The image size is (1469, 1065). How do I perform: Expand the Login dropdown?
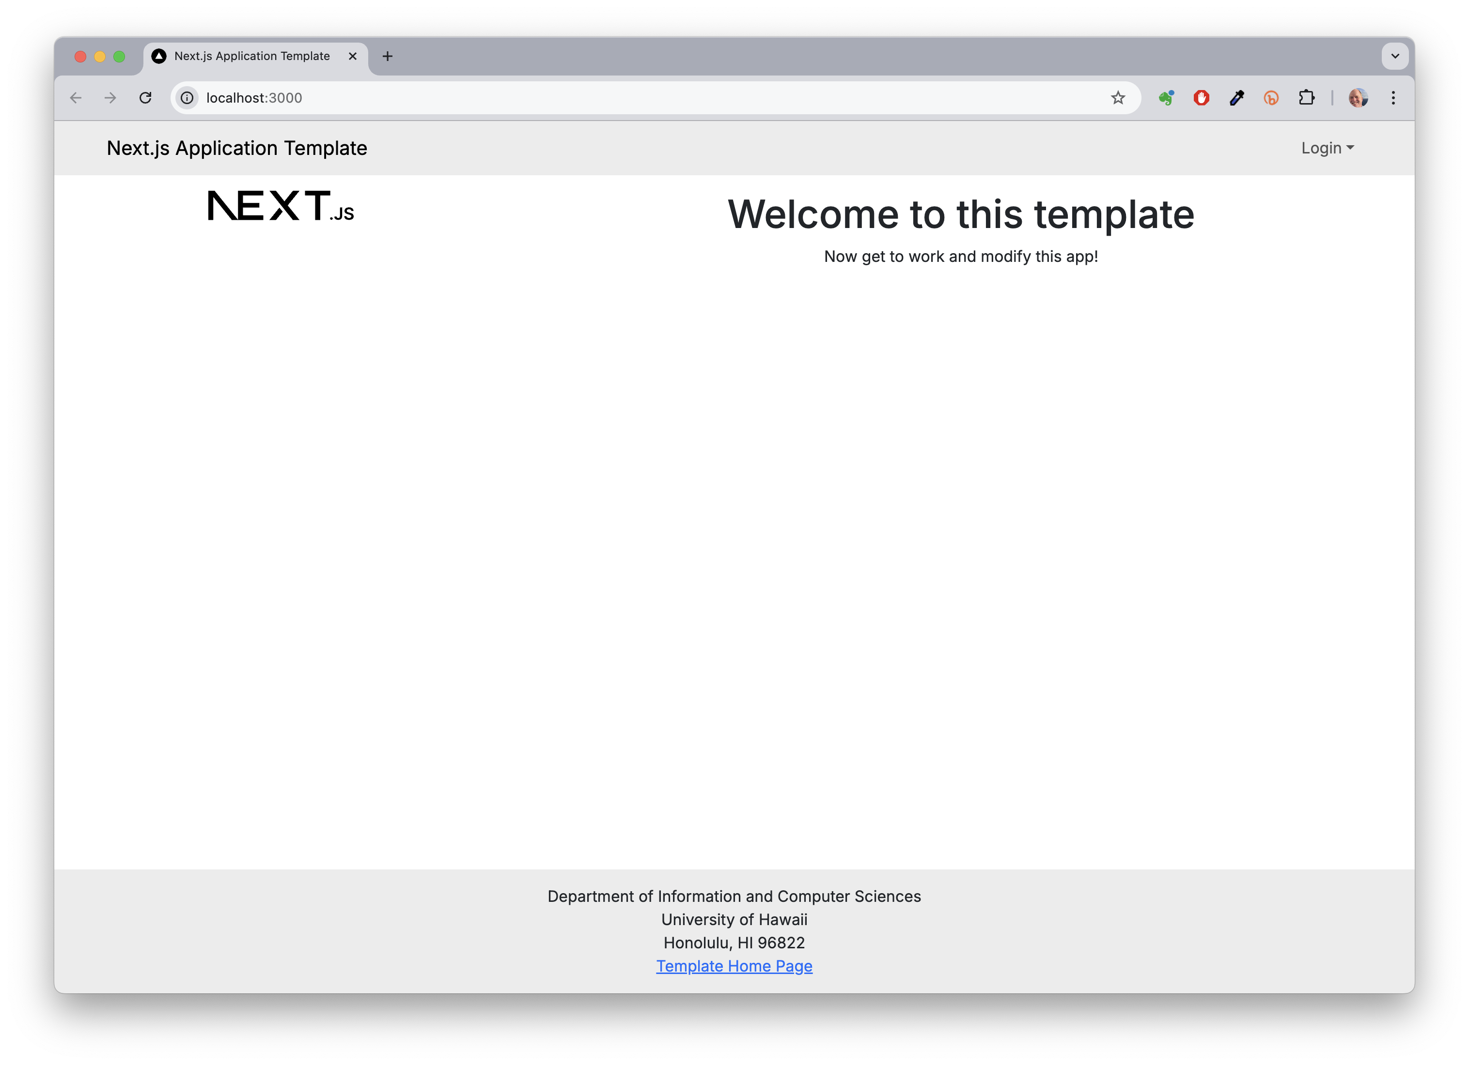(x=1327, y=148)
